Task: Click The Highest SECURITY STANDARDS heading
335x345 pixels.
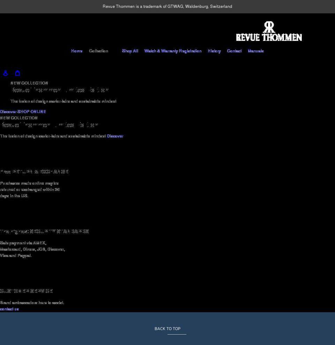Action: point(45,232)
